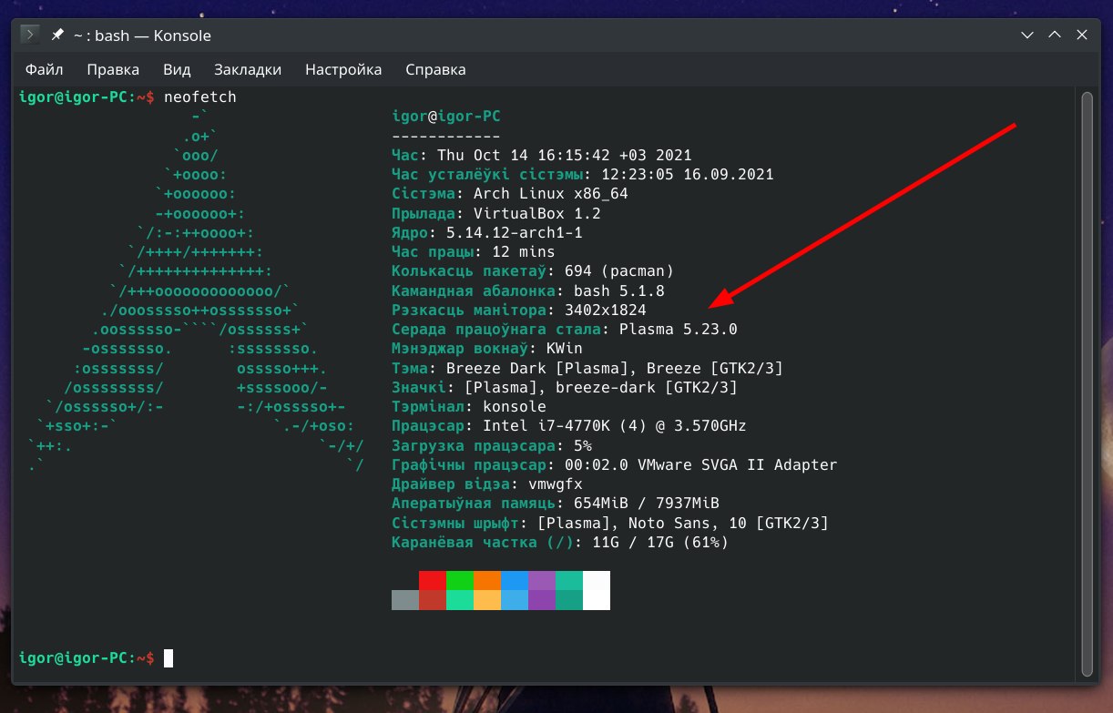Click the red color block
The height and width of the screenshot is (713, 1113).
click(433, 581)
